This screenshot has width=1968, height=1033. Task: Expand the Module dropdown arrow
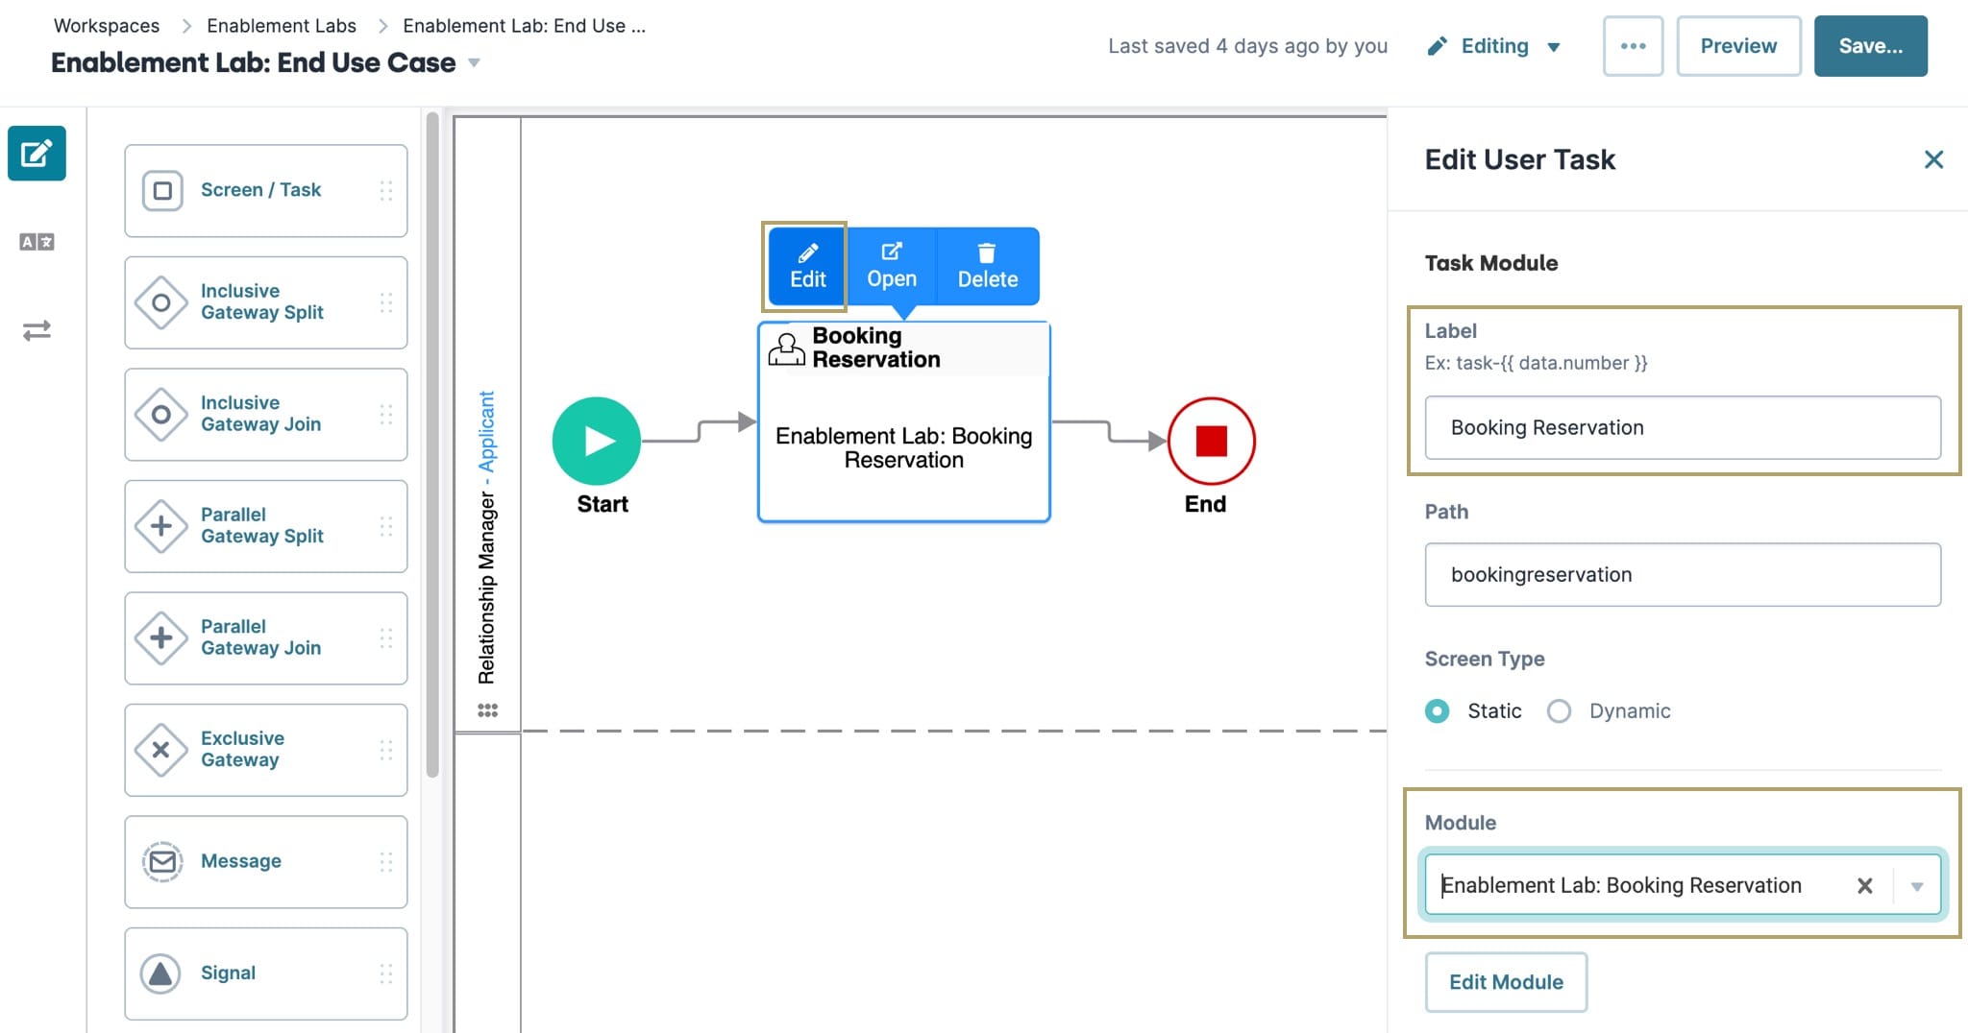[1917, 885]
